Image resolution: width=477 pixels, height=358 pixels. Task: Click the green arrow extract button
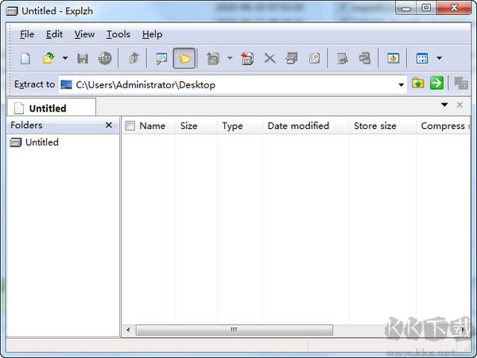436,84
